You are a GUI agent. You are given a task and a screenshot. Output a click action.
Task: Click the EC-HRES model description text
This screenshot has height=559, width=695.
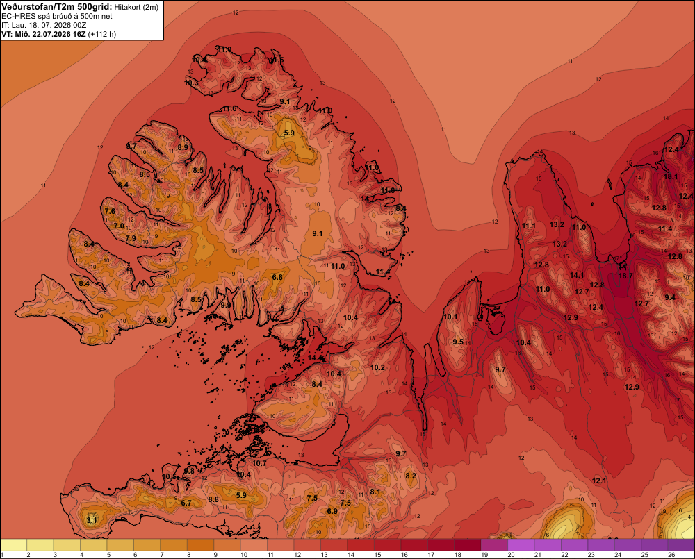coord(57,17)
